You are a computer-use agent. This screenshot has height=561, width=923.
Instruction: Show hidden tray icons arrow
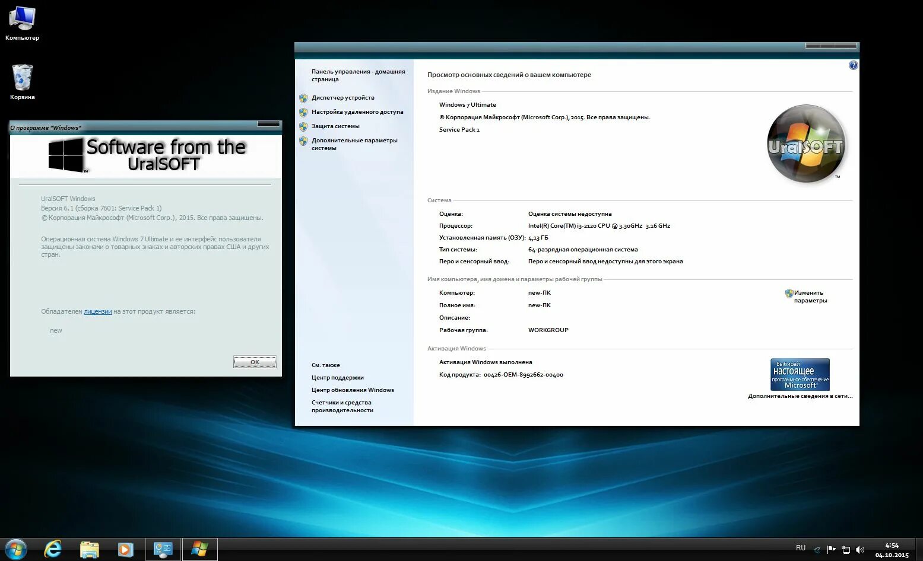pos(817,550)
